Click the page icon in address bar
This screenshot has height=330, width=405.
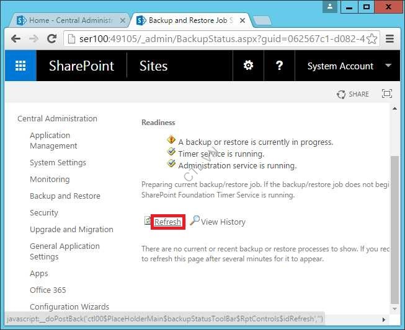(x=71, y=39)
